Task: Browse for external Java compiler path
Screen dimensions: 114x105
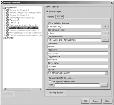Action: [104, 85]
